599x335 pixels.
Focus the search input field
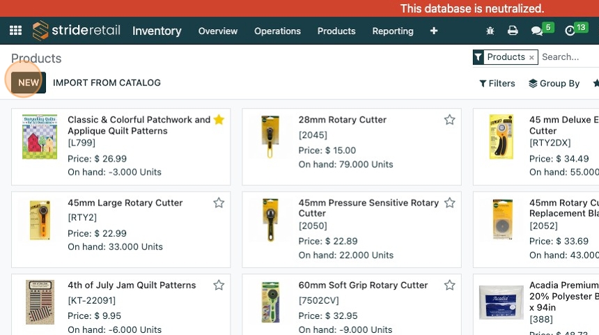click(x=568, y=57)
